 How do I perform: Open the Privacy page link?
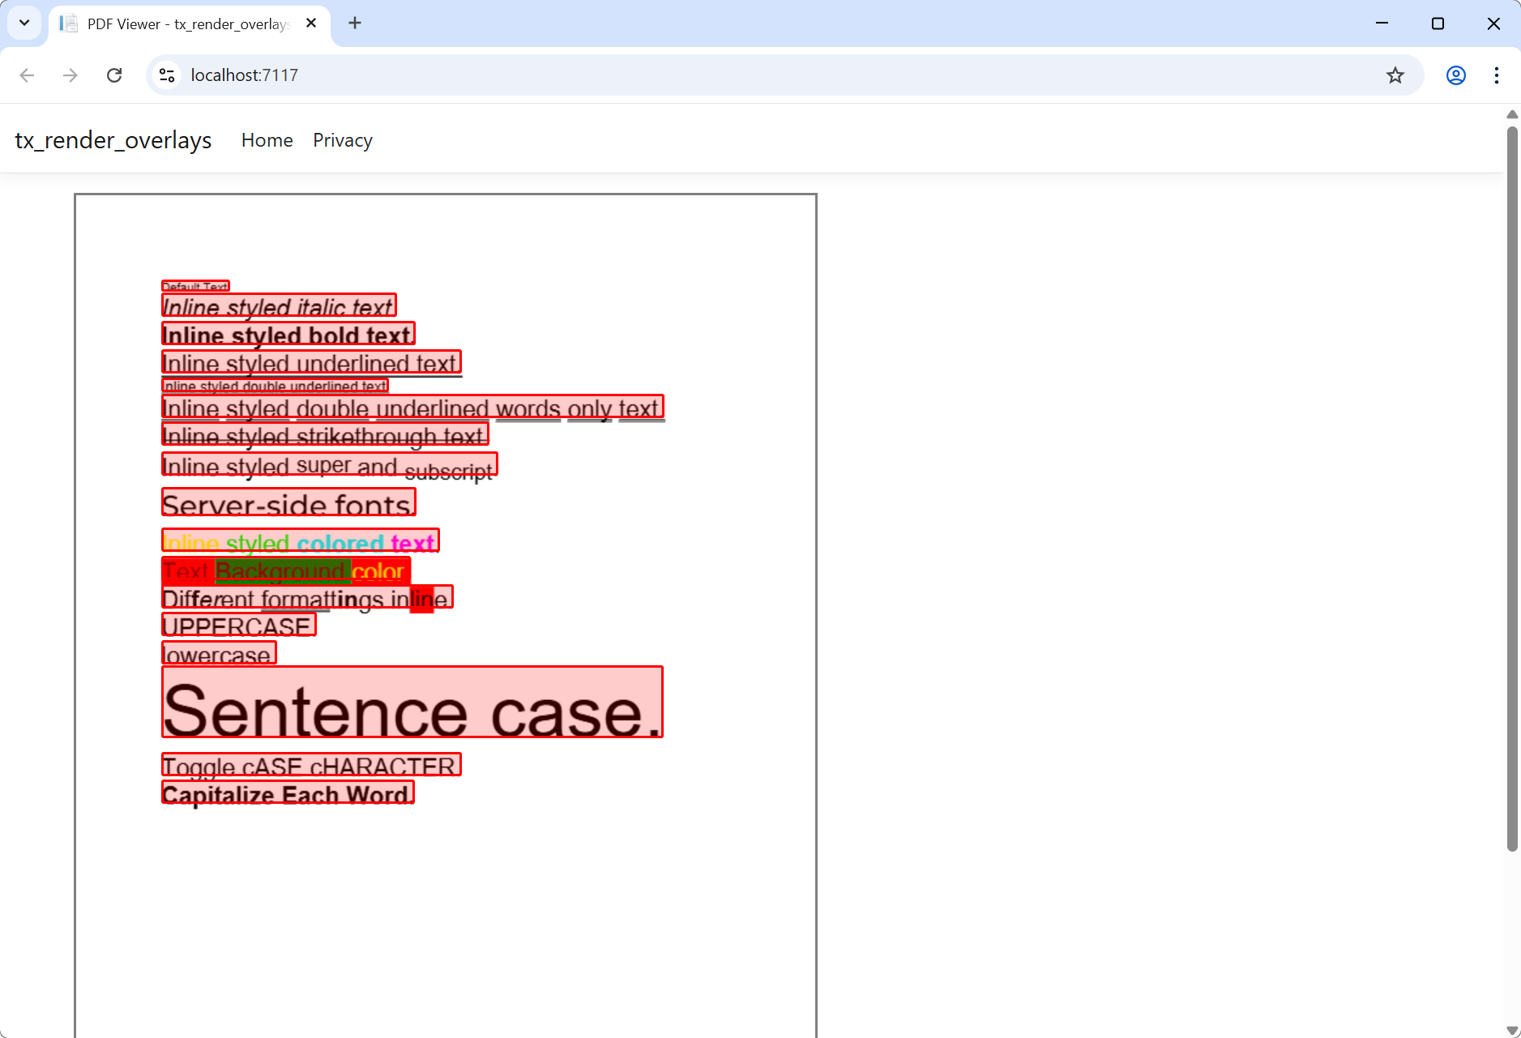pos(342,139)
